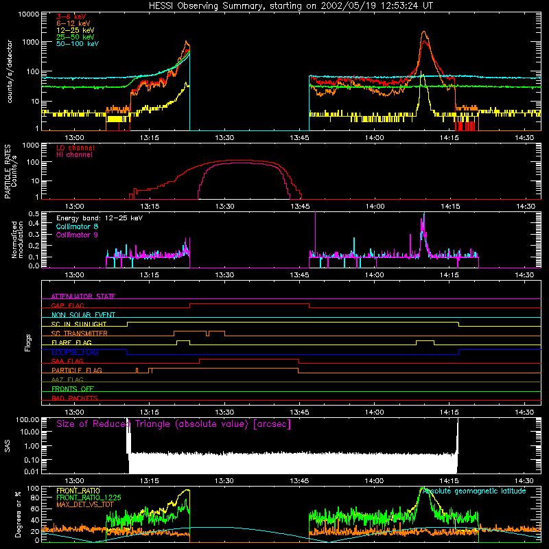Screen dimensions: 549x549
Task: Click the SC_TRANSMITTER flag label
Action: [x=80, y=334]
